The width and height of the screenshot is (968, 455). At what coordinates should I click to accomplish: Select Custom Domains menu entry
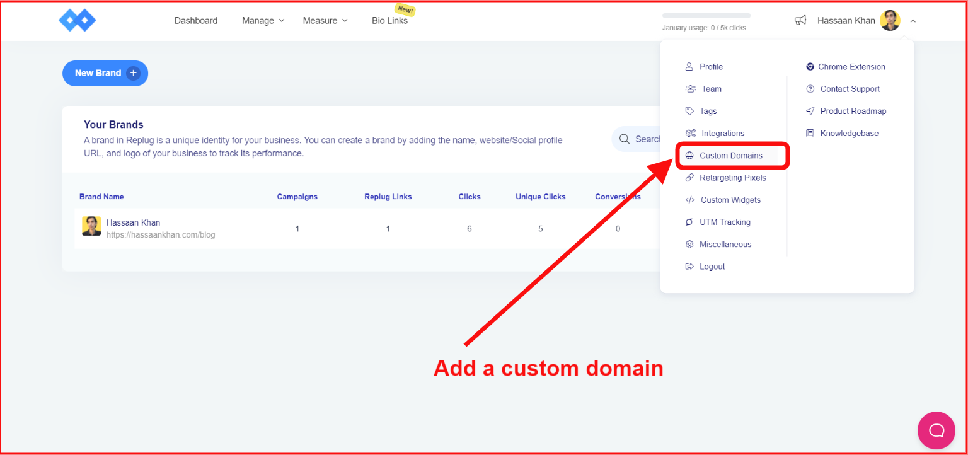click(x=731, y=156)
